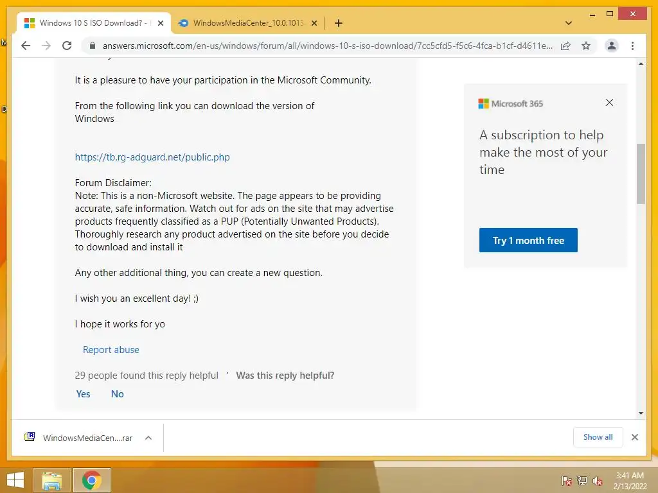Open the tb.rg-adguard.net link
This screenshot has height=493, width=658.
152,157
